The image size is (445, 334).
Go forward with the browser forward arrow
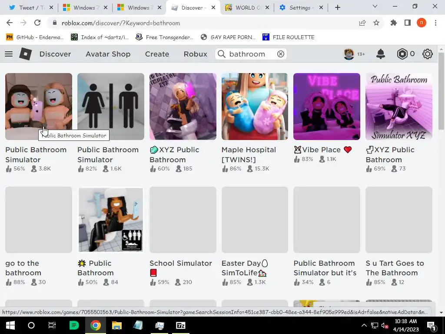[23, 23]
